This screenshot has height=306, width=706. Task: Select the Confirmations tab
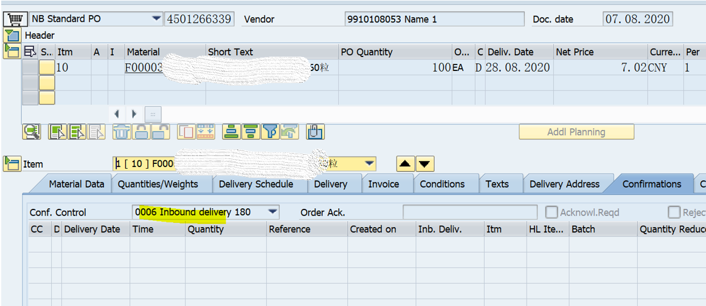point(651,184)
